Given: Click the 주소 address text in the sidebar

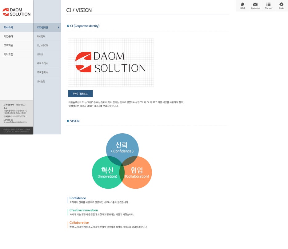Looking at the screenshot, I should tap(15, 112).
